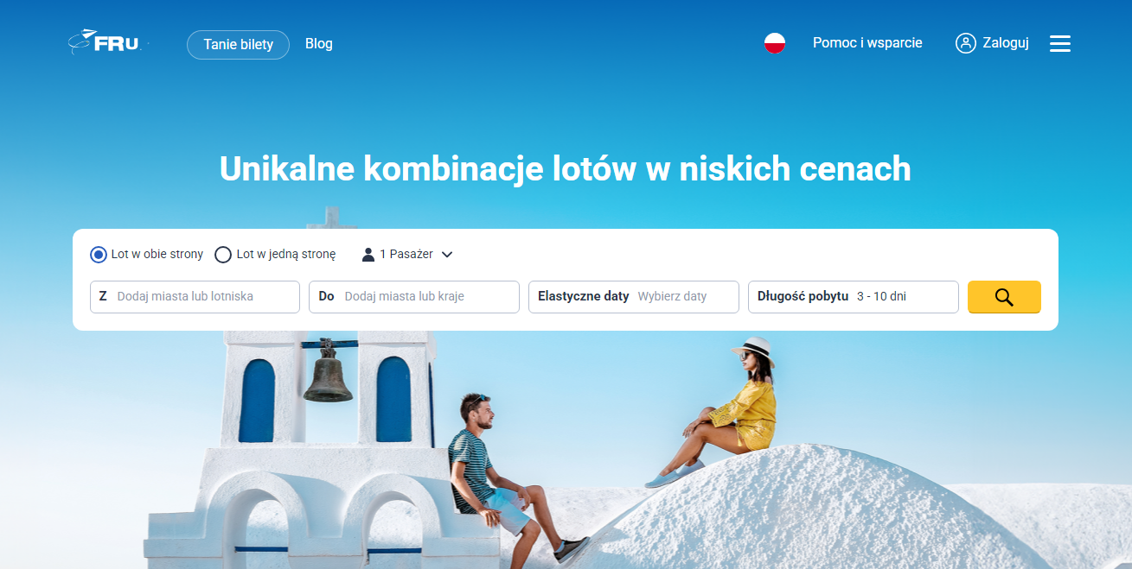Focus the 'Do' destination field
Screen dimensions: 1132x569
(414, 297)
